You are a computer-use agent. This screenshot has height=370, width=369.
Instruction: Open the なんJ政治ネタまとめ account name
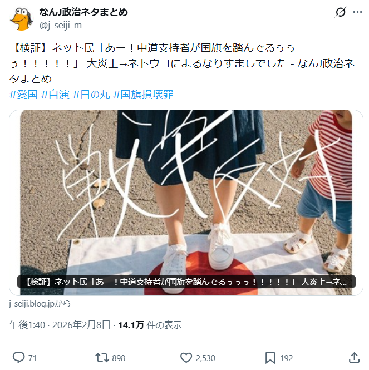pos(83,12)
